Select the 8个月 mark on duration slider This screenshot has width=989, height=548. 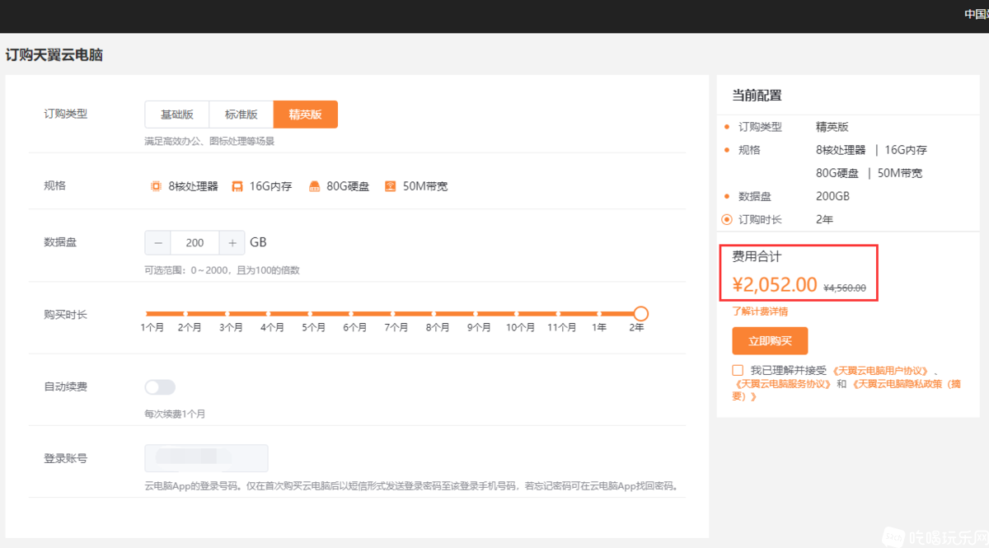(x=434, y=314)
